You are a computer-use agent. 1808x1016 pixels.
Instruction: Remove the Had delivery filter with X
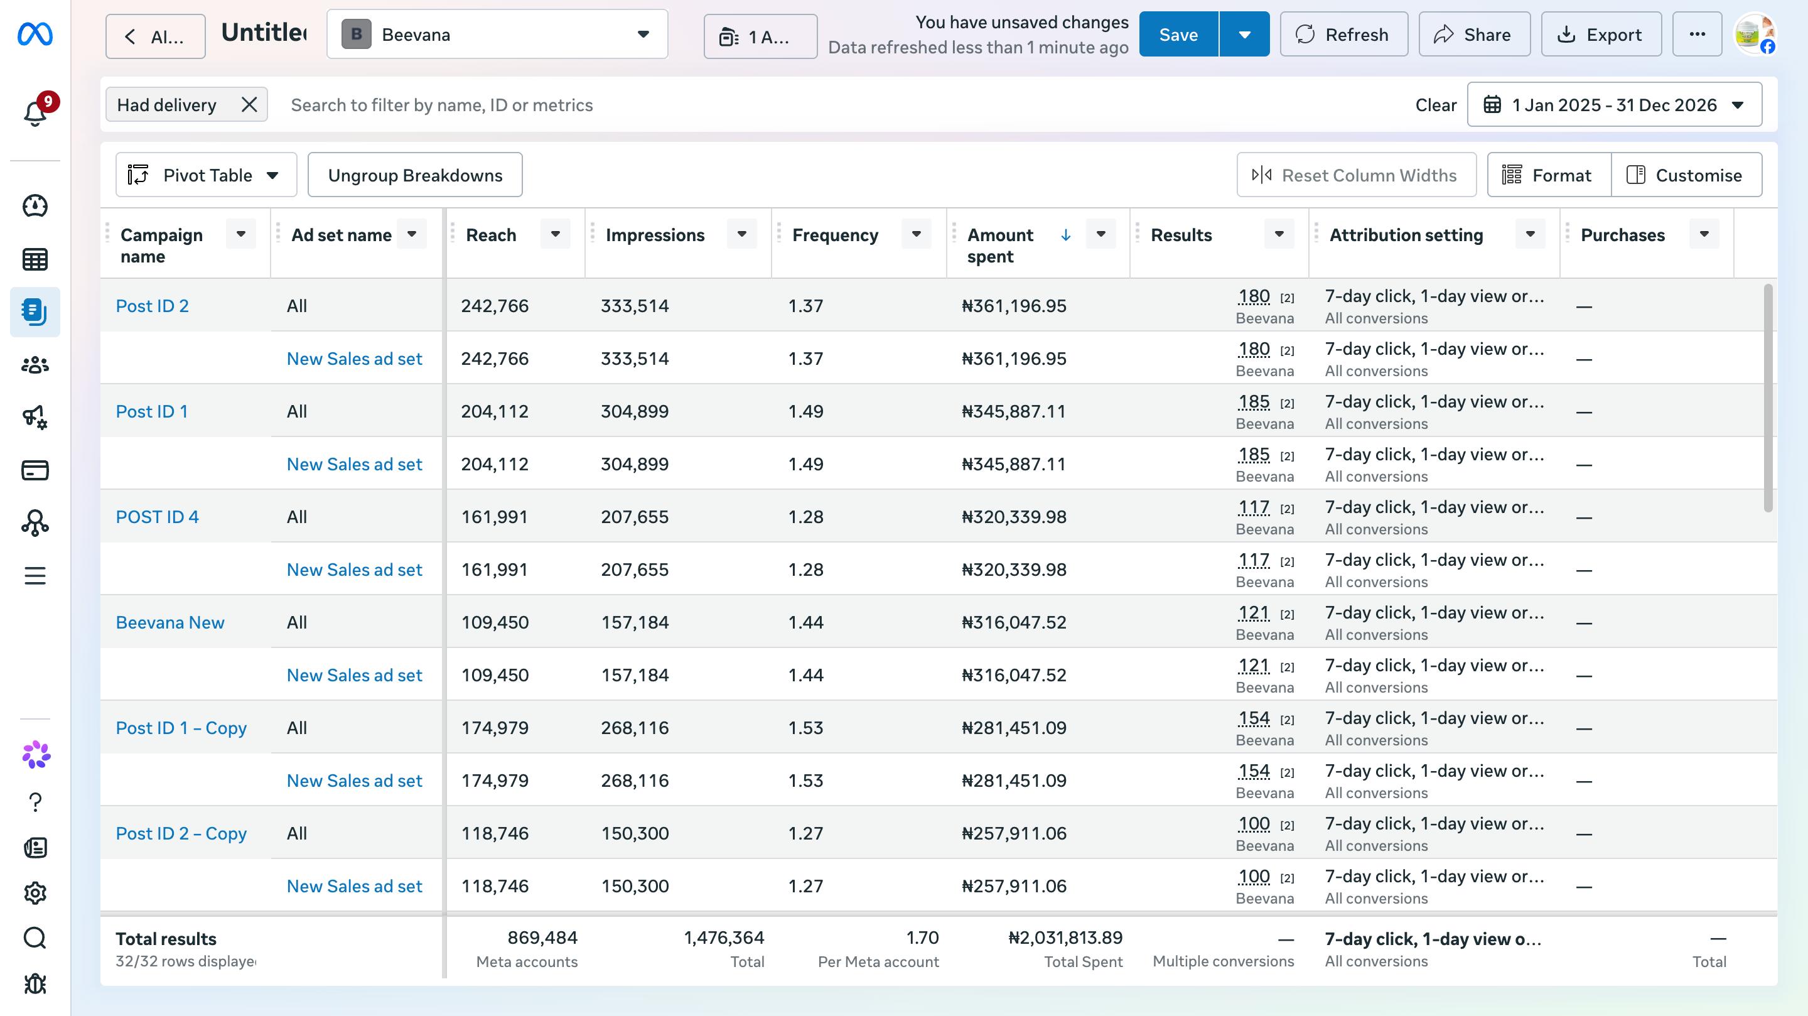point(249,105)
